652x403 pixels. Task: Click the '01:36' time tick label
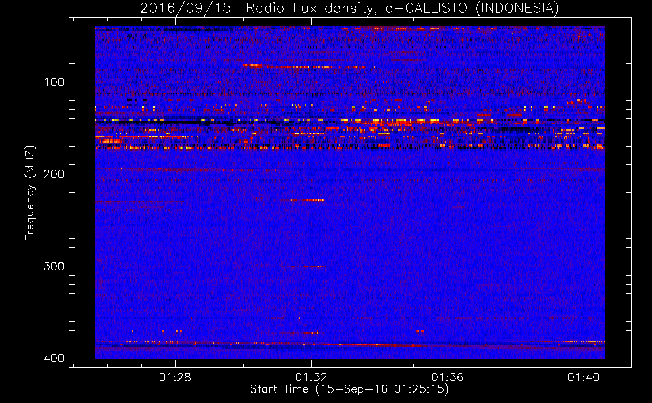447,378
